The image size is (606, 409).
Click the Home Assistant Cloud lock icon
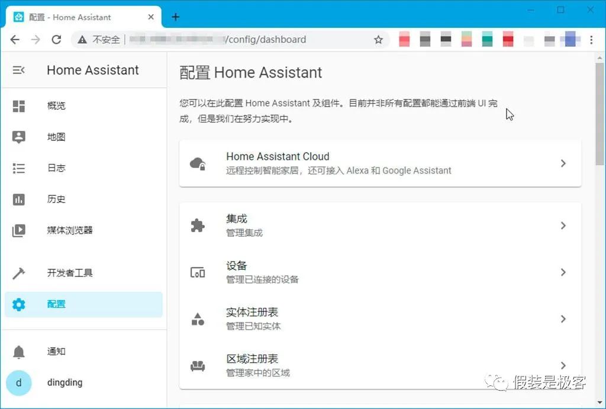[x=198, y=163]
